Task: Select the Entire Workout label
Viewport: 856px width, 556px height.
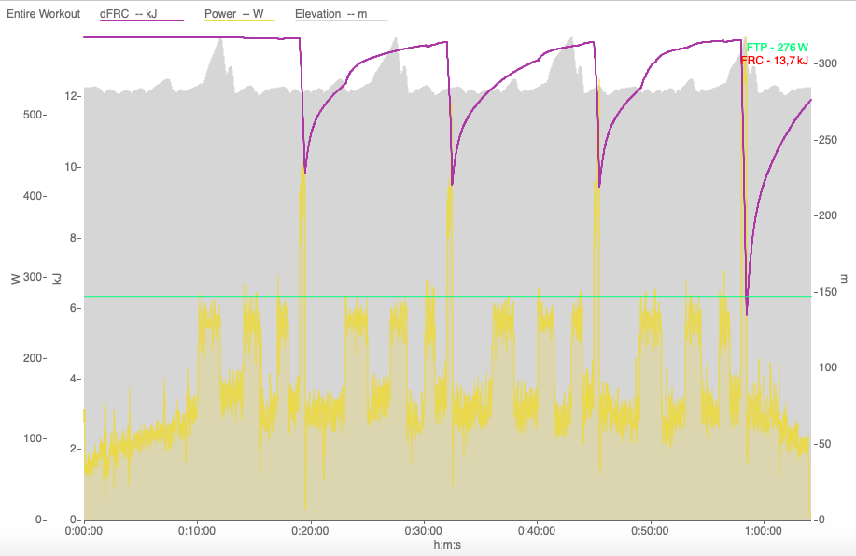Action: 44,14
